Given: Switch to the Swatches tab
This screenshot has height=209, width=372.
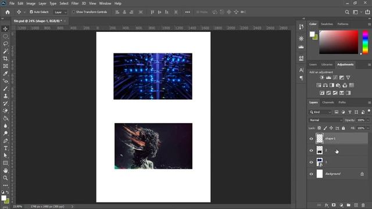Looking at the screenshot, I should click(x=327, y=24).
